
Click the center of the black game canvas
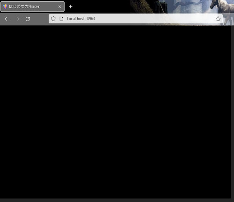click(x=115, y=112)
